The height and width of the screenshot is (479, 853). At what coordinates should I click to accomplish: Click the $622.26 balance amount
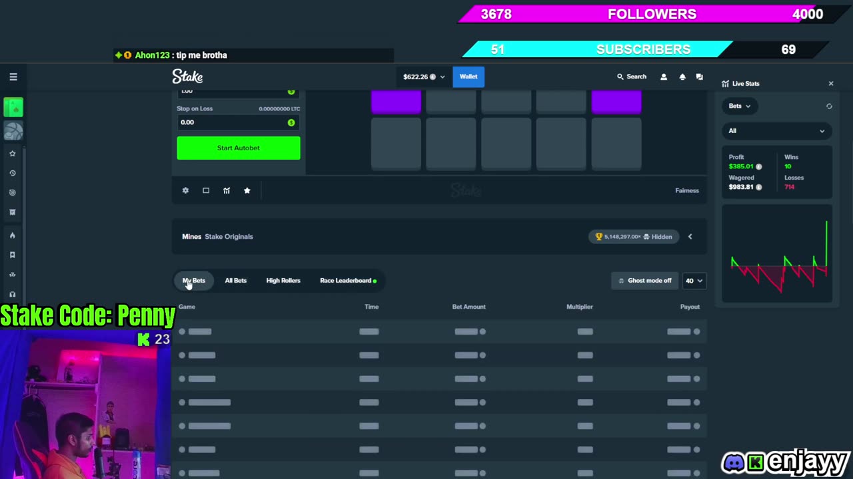416,77
